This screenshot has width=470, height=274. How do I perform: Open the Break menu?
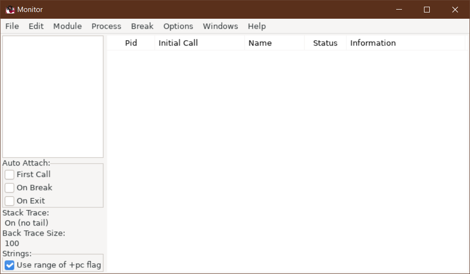142,26
